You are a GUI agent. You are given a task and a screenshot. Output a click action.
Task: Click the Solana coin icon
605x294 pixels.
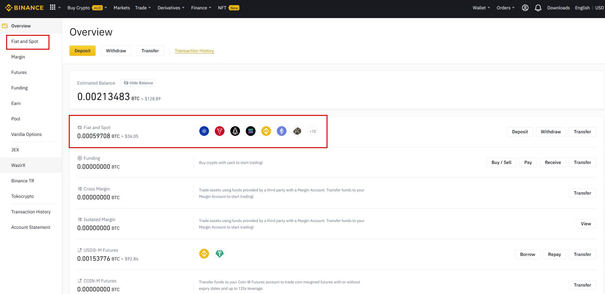(x=251, y=131)
